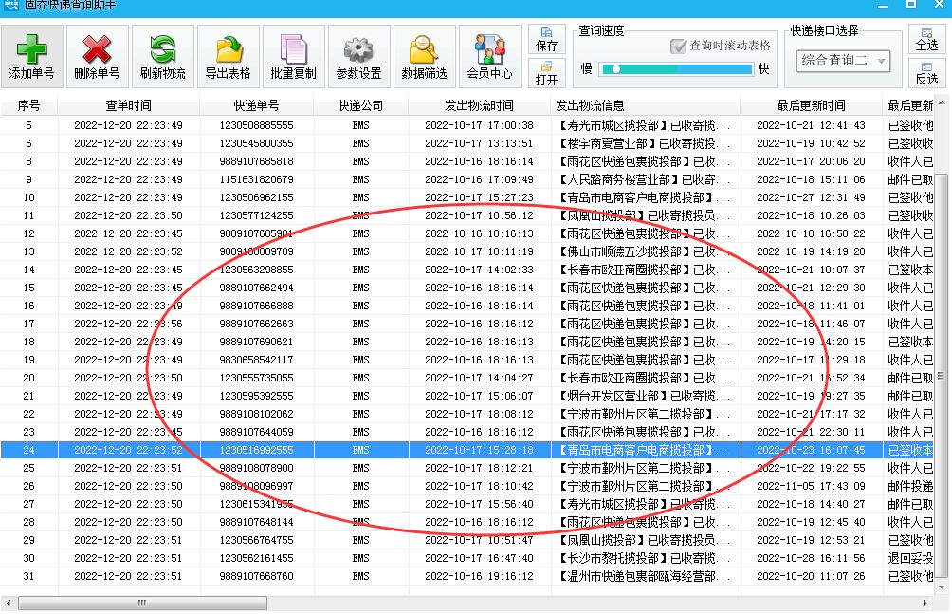
Task: Select tracking number 9889107644059
Action: tap(256, 432)
